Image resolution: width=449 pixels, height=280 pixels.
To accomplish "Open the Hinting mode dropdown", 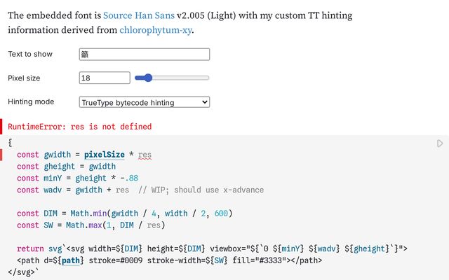I will tap(145, 102).
